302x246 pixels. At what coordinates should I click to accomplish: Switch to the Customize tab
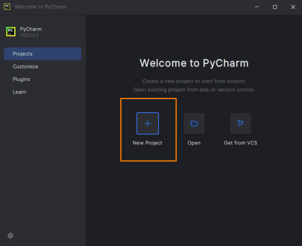tap(42, 67)
